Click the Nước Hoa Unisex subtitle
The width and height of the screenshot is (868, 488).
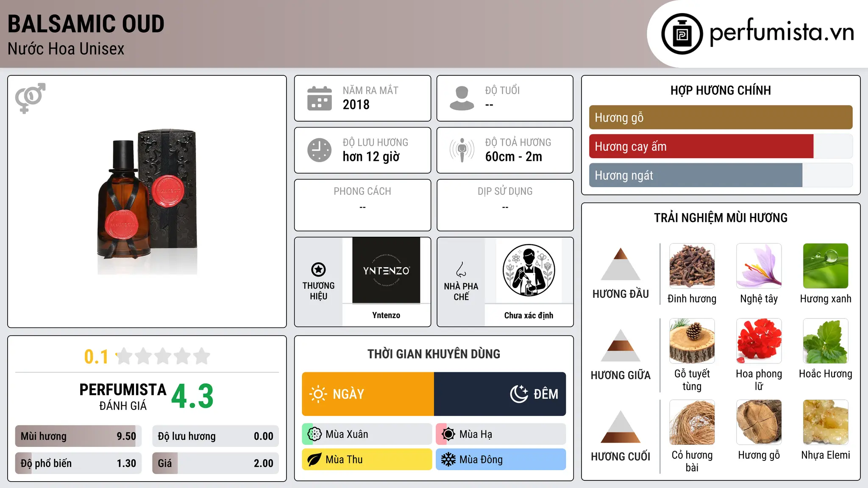66,49
